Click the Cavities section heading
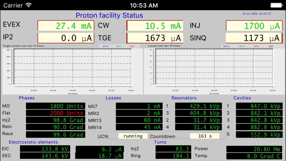This screenshot has width=286, height=161. tap(242, 98)
